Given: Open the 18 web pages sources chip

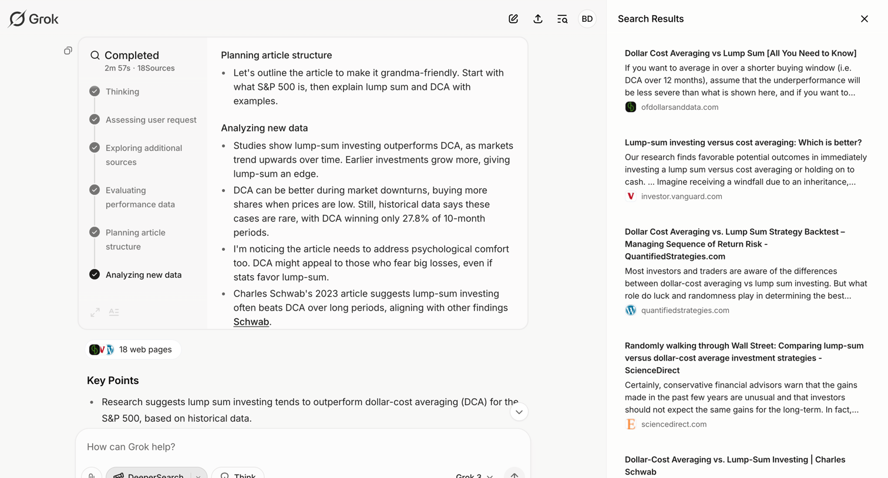Looking at the screenshot, I should [133, 349].
